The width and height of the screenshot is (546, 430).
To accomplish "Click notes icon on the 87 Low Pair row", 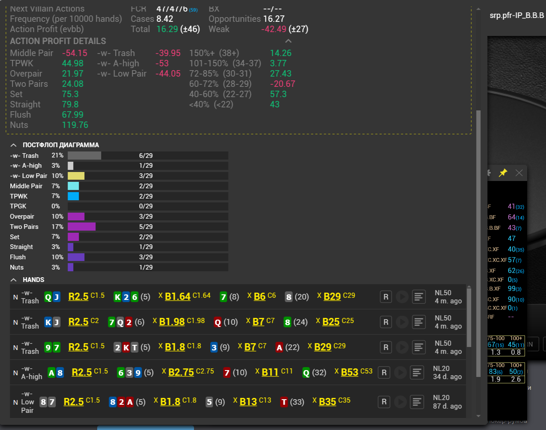I will [x=417, y=402].
